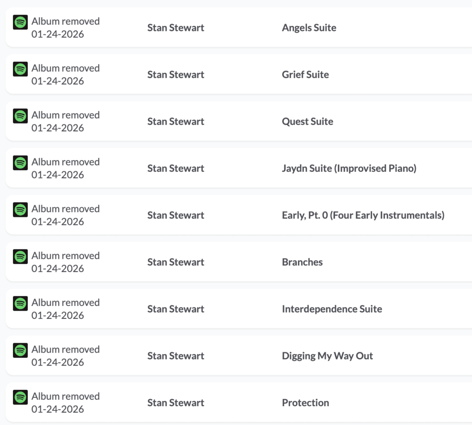Click the Spotify icon next to Grief Suite

click(20, 69)
